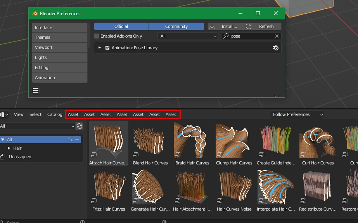Open the preferences hamburger menu

point(36,90)
